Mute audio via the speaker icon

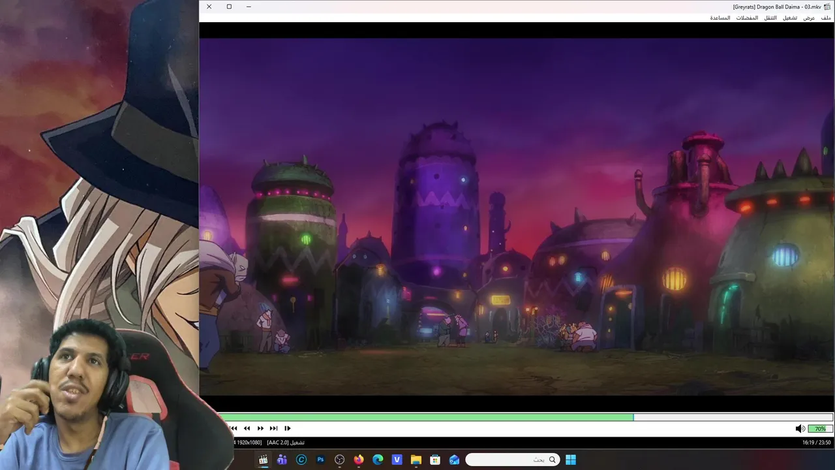pyautogui.click(x=800, y=429)
